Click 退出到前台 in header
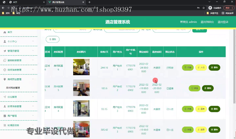 point(207,22)
